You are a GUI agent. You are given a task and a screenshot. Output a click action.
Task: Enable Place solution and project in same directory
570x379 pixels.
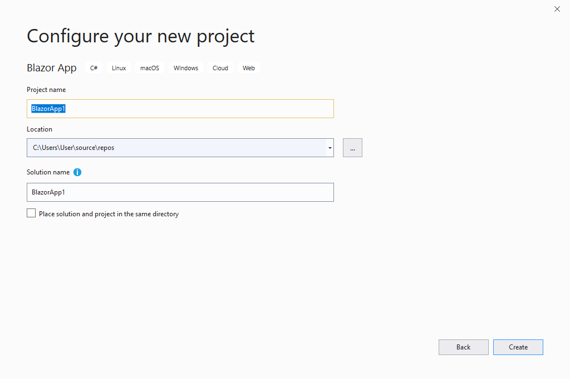coord(31,213)
